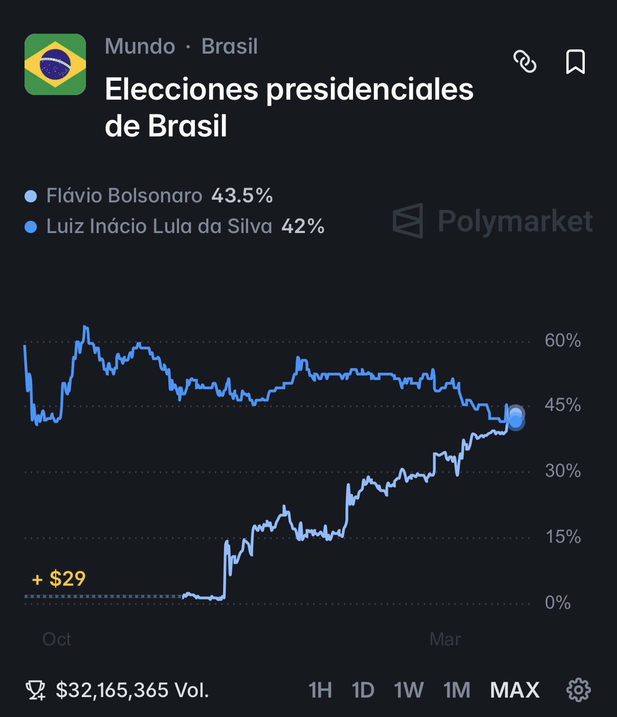This screenshot has width=617, height=717.
Task: Open the Brasil category link
Action: (x=230, y=47)
